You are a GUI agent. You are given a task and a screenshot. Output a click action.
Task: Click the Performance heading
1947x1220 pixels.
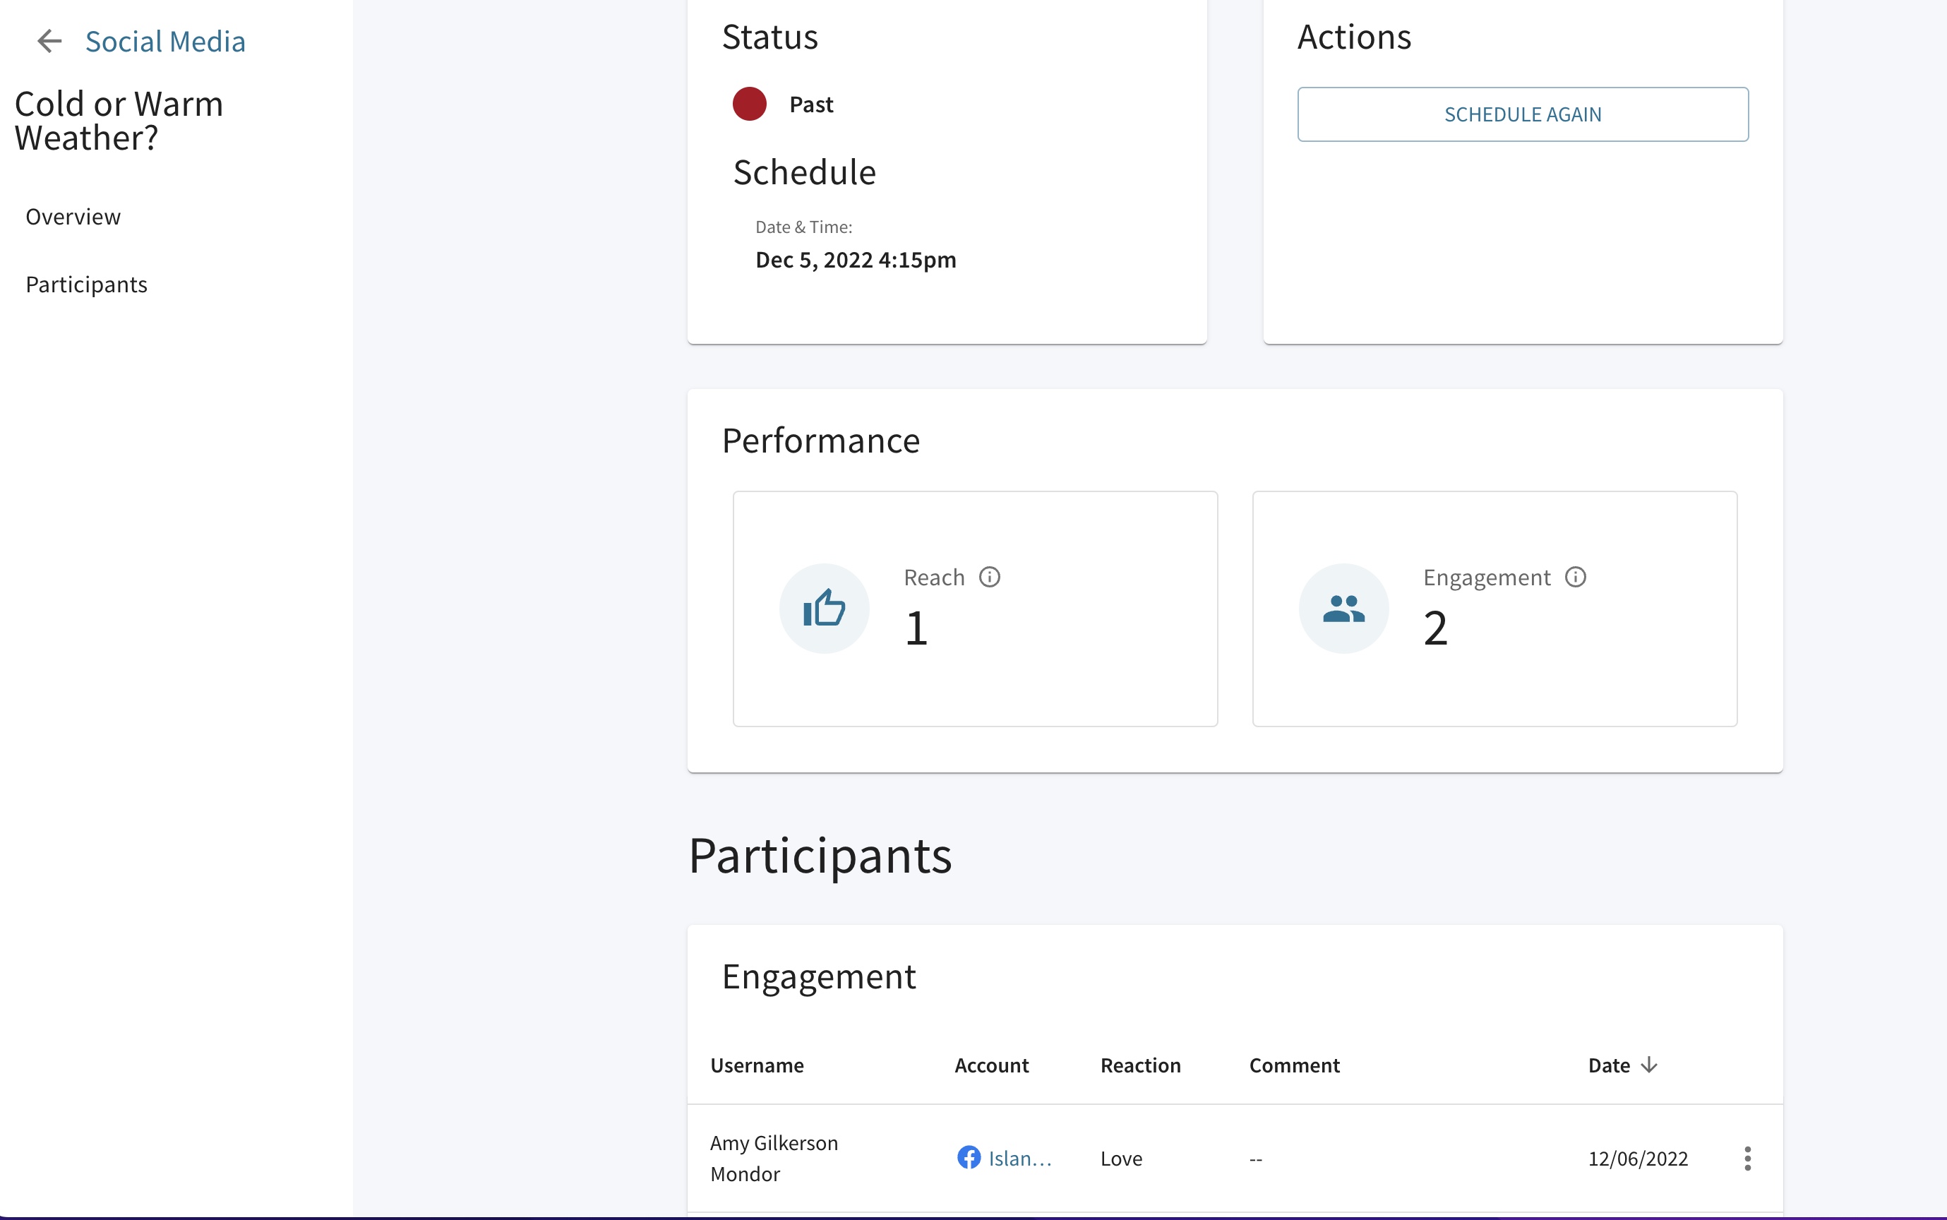pos(820,441)
